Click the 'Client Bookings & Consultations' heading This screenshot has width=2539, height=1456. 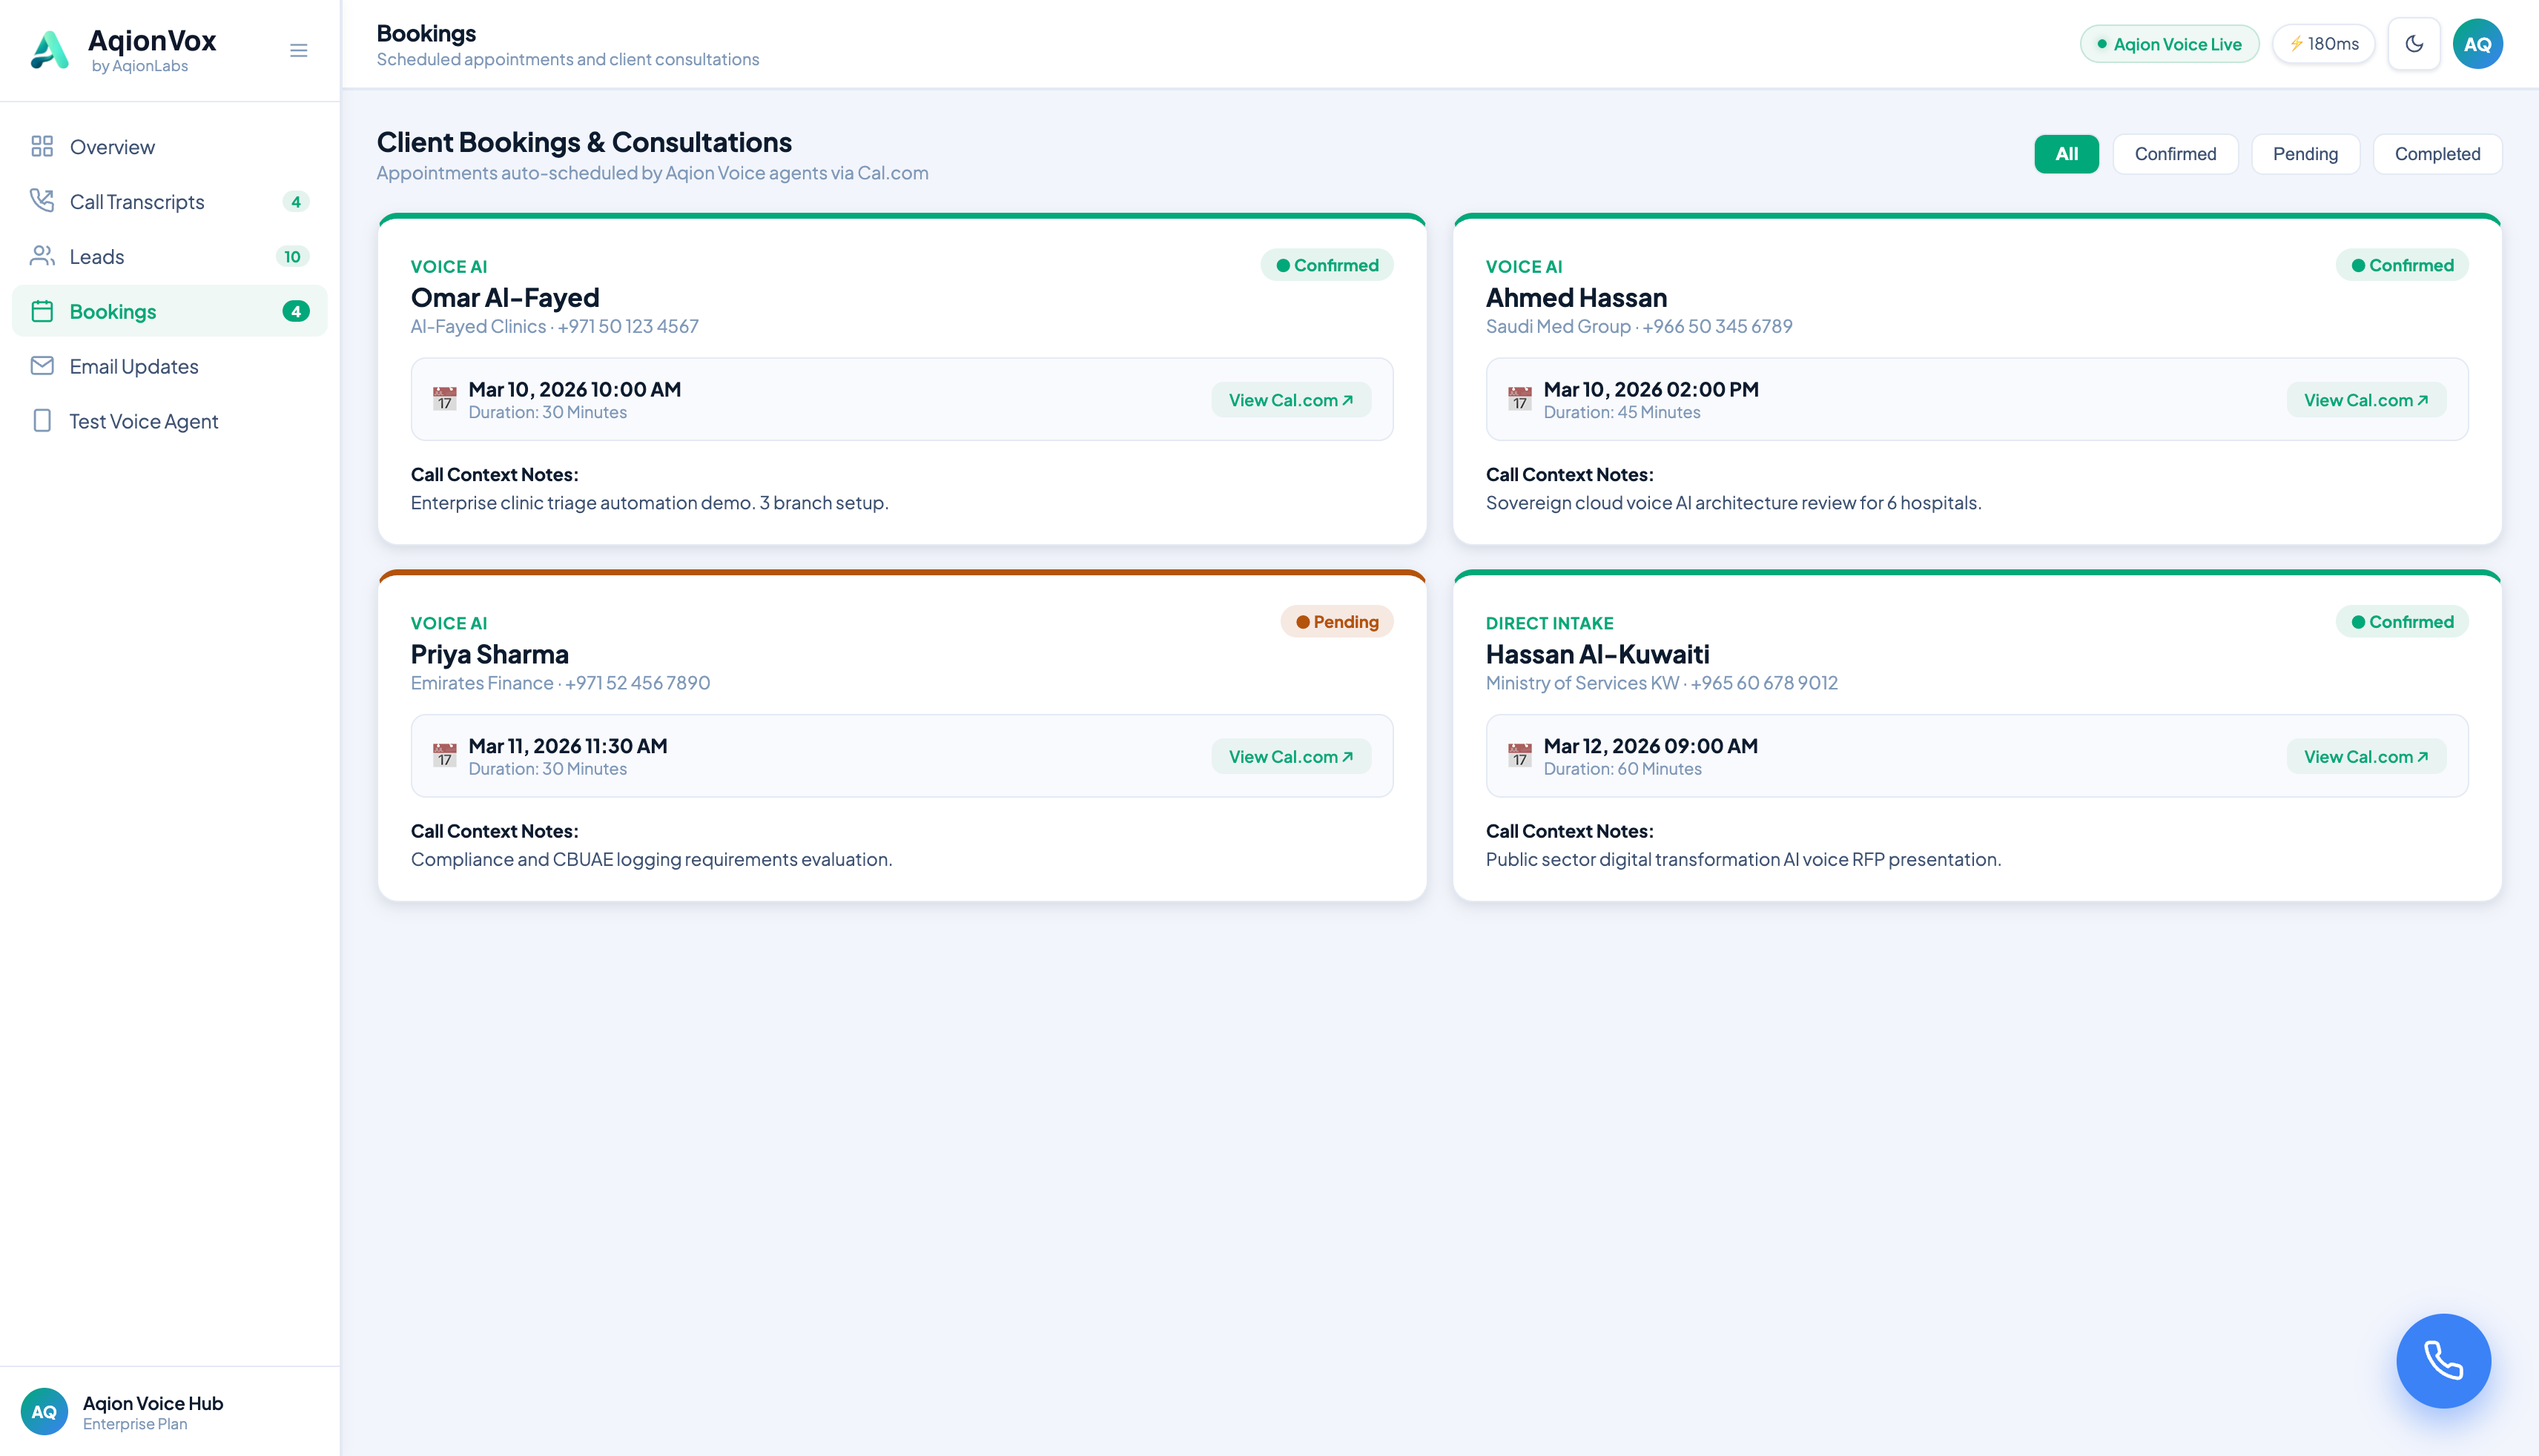click(584, 142)
